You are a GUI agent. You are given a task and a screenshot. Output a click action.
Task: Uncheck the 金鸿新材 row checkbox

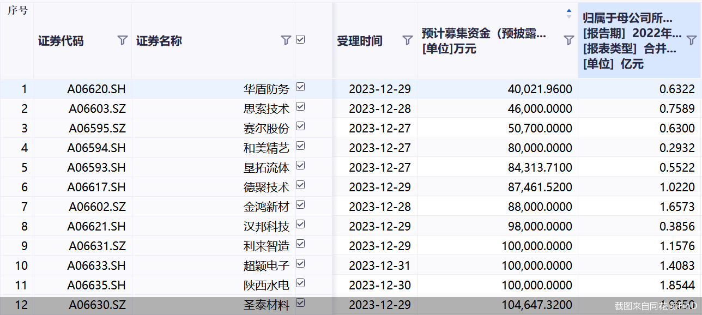click(300, 205)
